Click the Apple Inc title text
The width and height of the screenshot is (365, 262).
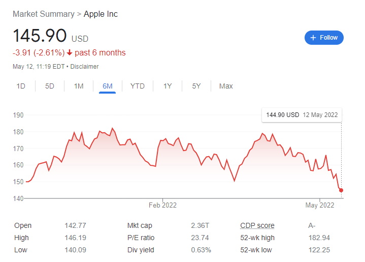pos(101,14)
